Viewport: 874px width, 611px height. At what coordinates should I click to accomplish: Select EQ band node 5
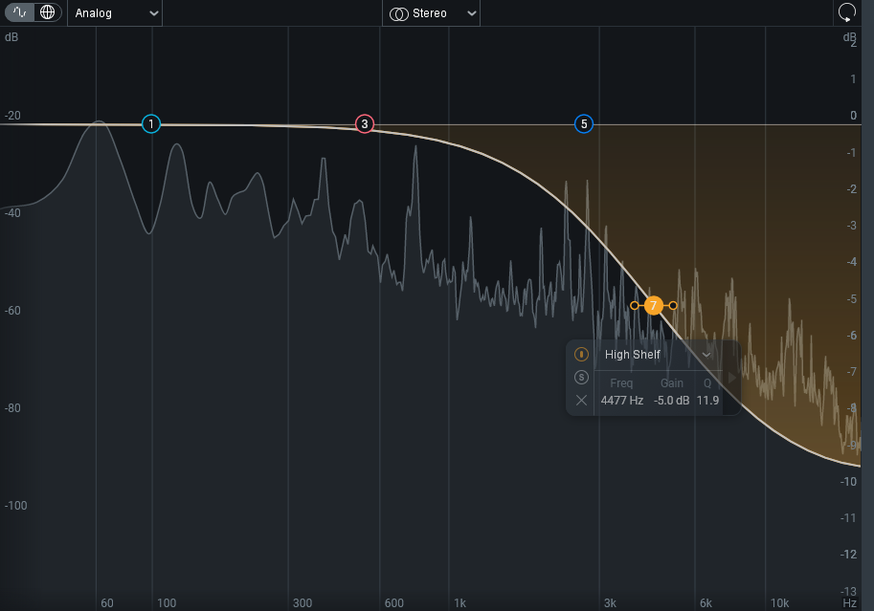(584, 123)
